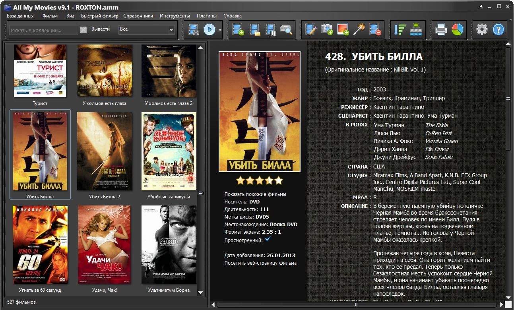
Task: Select the 'Угнать за 60 секунд' poster
Action: (40, 244)
